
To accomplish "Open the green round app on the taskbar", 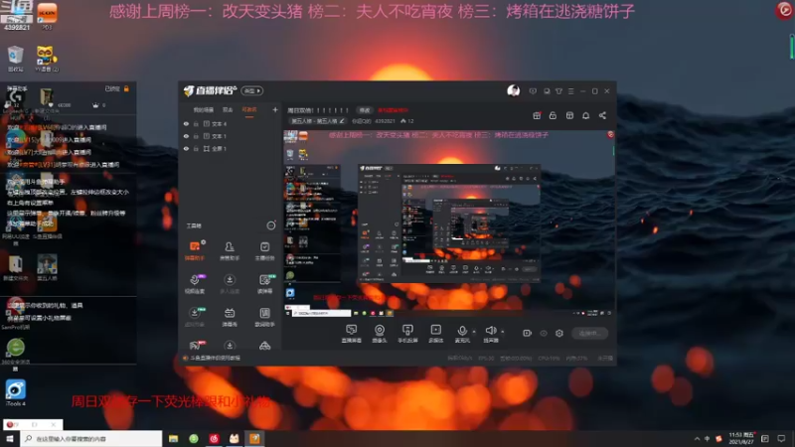I will (194, 438).
